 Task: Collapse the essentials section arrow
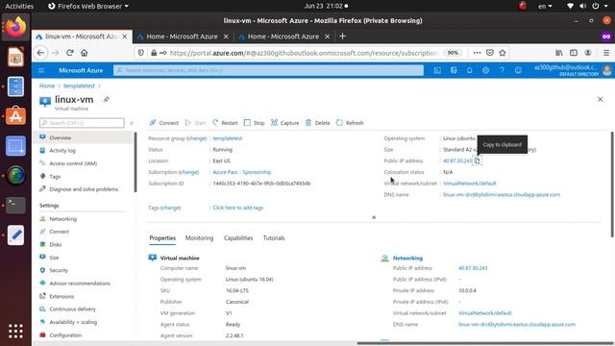pos(374,217)
